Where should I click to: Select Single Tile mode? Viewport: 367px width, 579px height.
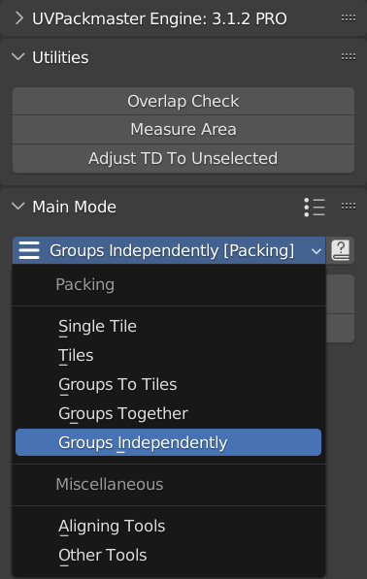tap(169, 327)
